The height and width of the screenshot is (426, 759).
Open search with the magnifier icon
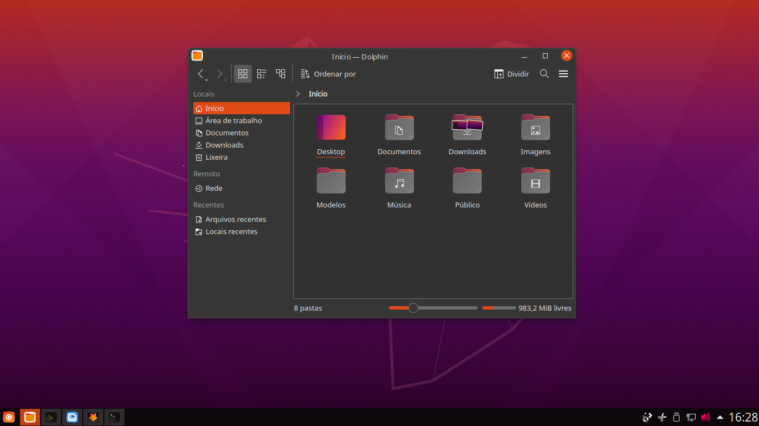(x=545, y=74)
